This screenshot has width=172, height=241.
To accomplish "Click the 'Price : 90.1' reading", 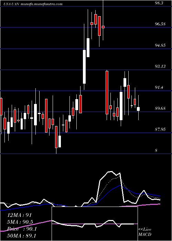I will pyautogui.click(x=22, y=229).
